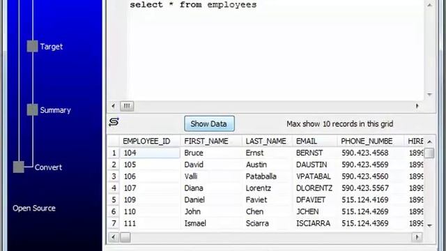Viewport: 446px width, 251px height.
Task: Select the employee ID cell 110
Action: (x=150, y=211)
